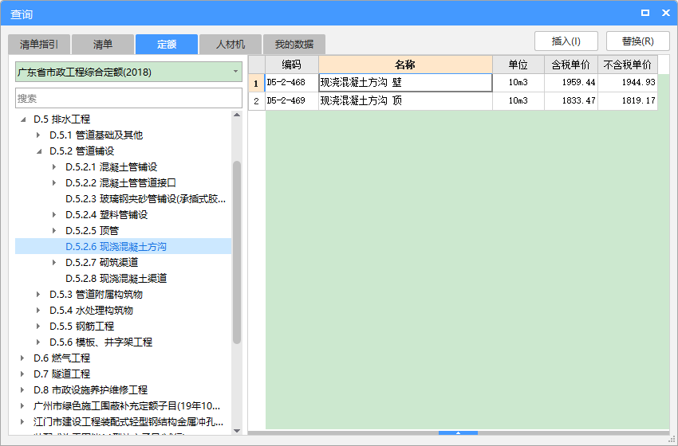Select row header number 2

[x=256, y=100]
